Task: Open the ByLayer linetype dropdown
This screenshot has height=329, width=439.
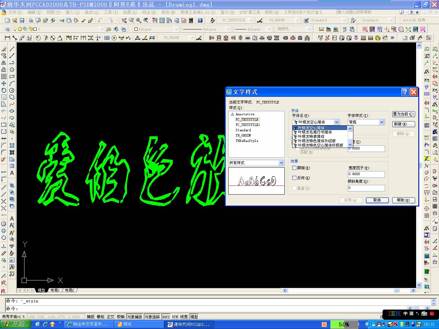Action: pyautogui.click(x=228, y=29)
